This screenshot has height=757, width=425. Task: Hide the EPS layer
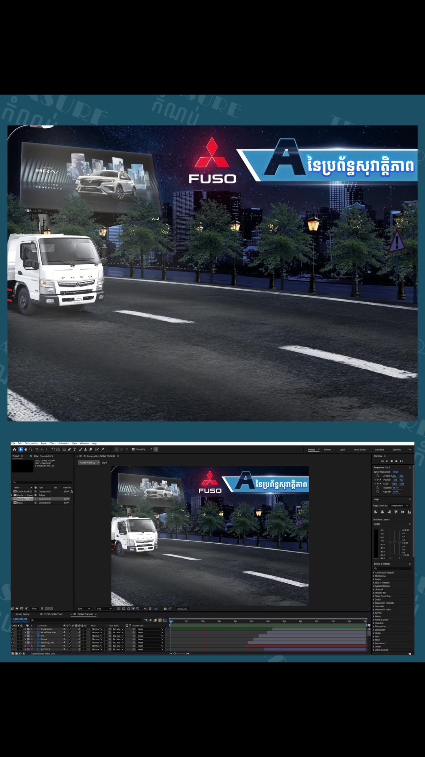coord(13,636)
